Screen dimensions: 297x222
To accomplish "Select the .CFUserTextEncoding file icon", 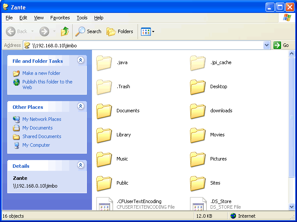I will point(104,204).
